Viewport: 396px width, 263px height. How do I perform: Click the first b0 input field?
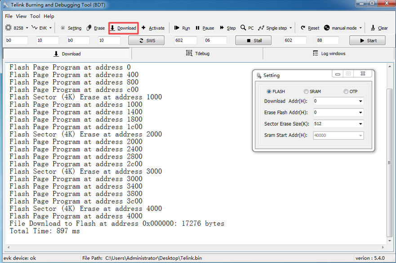point(17,40)
